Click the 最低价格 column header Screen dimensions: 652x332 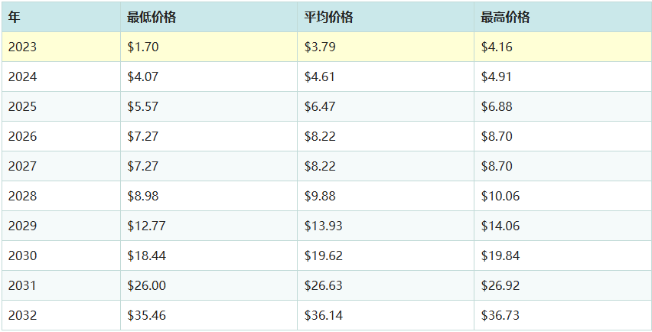pyautogui.click(x=152, y=17)
